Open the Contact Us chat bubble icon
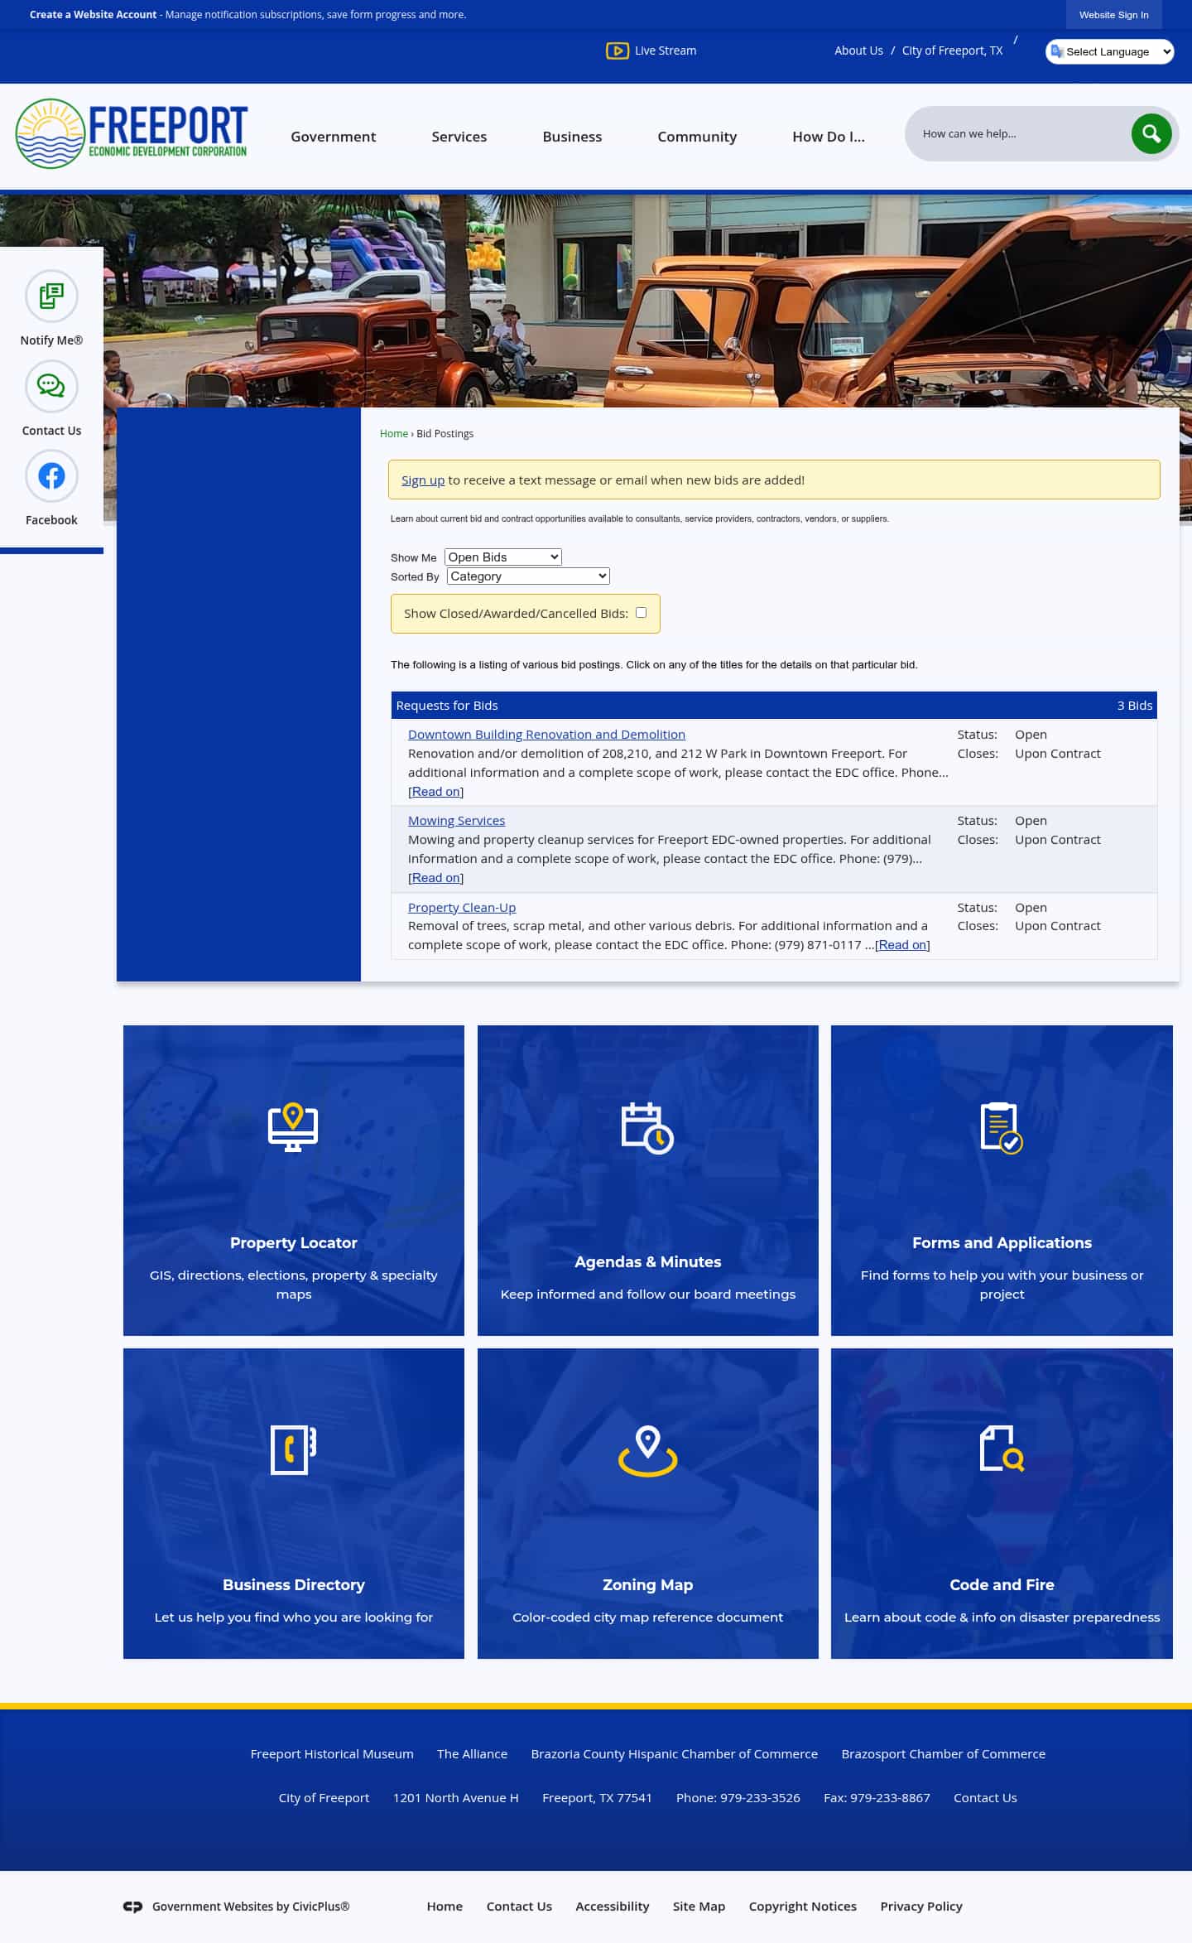Image resolution: width=1192 pixels, height=1943 pixels. 51,386
